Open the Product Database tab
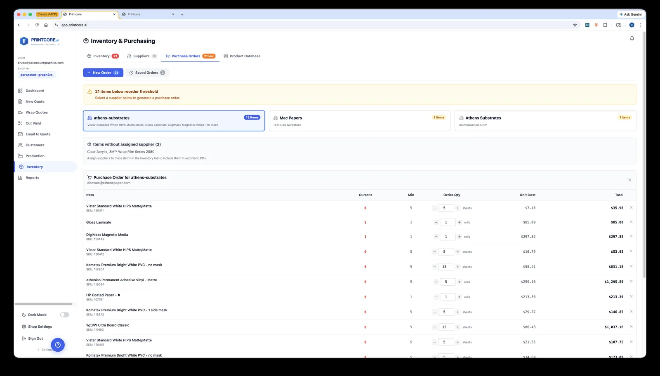Image resolution: width=660 pixels, height=376 pixels. point(242,56)
